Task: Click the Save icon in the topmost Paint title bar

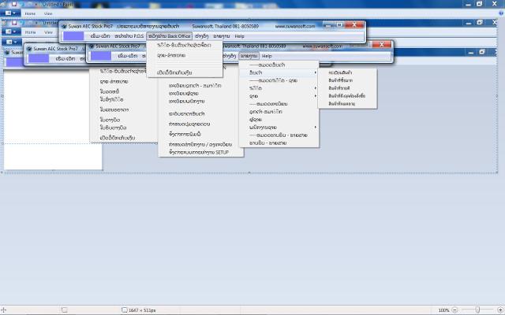Action: click(14, 4)
